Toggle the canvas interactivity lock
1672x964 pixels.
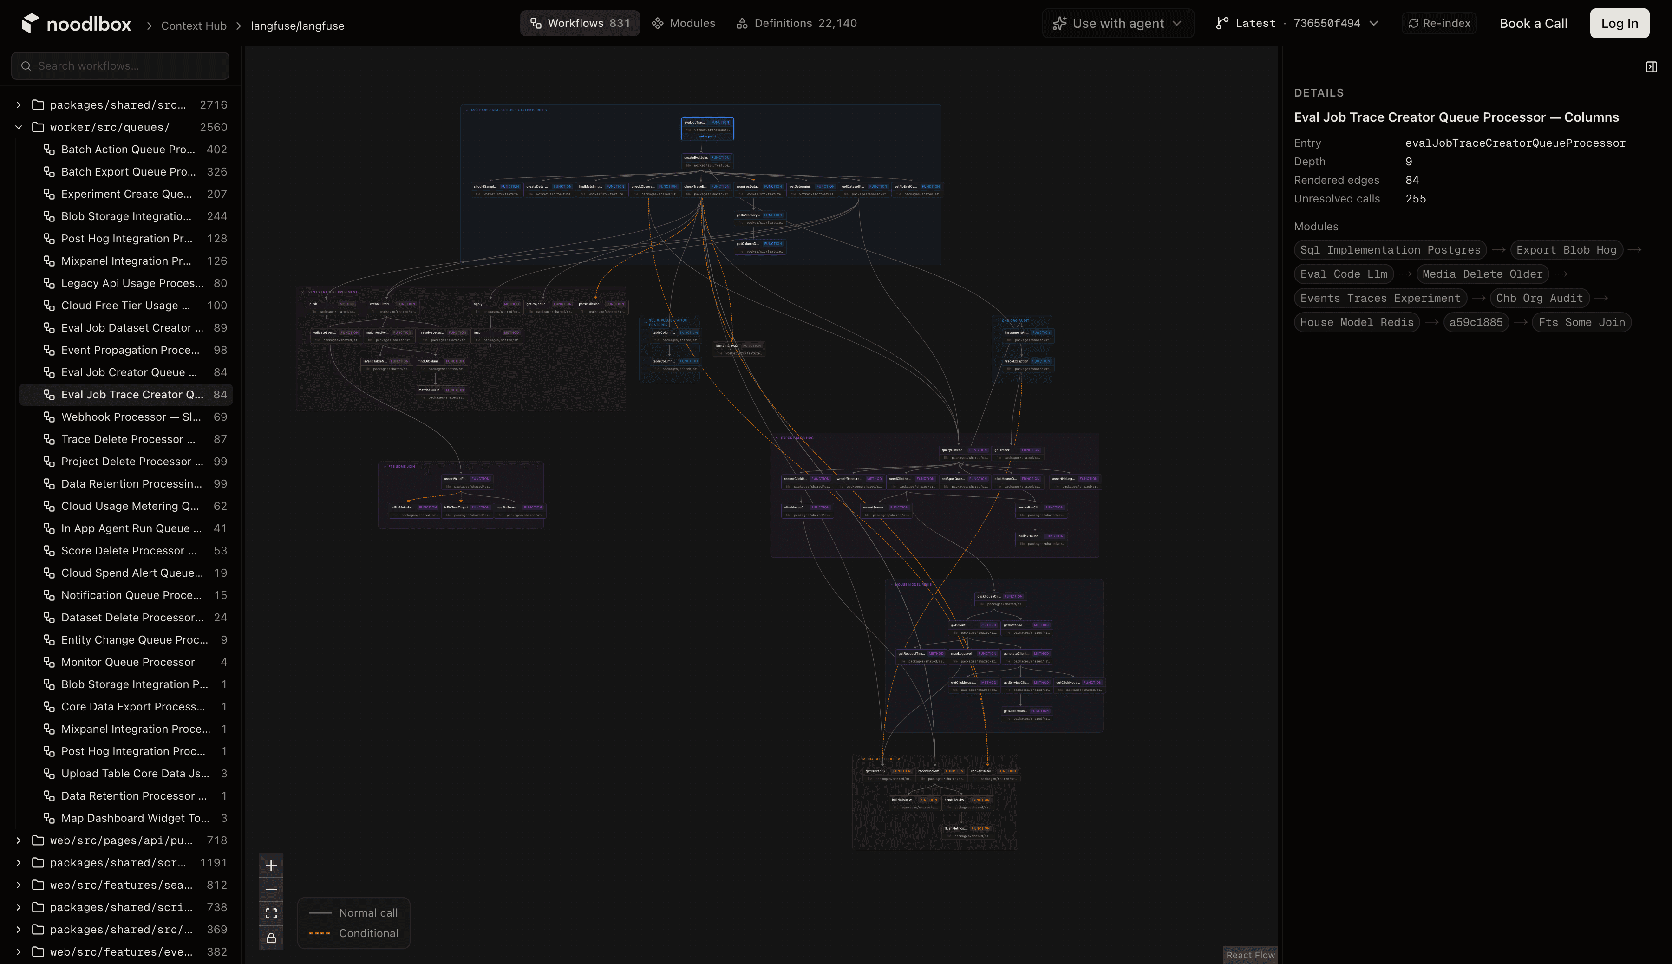[271, 938]
